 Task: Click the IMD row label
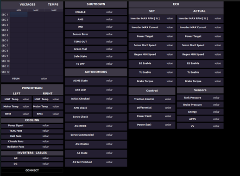click(80, 27)
